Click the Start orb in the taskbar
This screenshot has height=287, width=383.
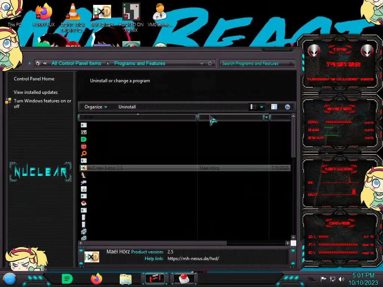(10, 279)
